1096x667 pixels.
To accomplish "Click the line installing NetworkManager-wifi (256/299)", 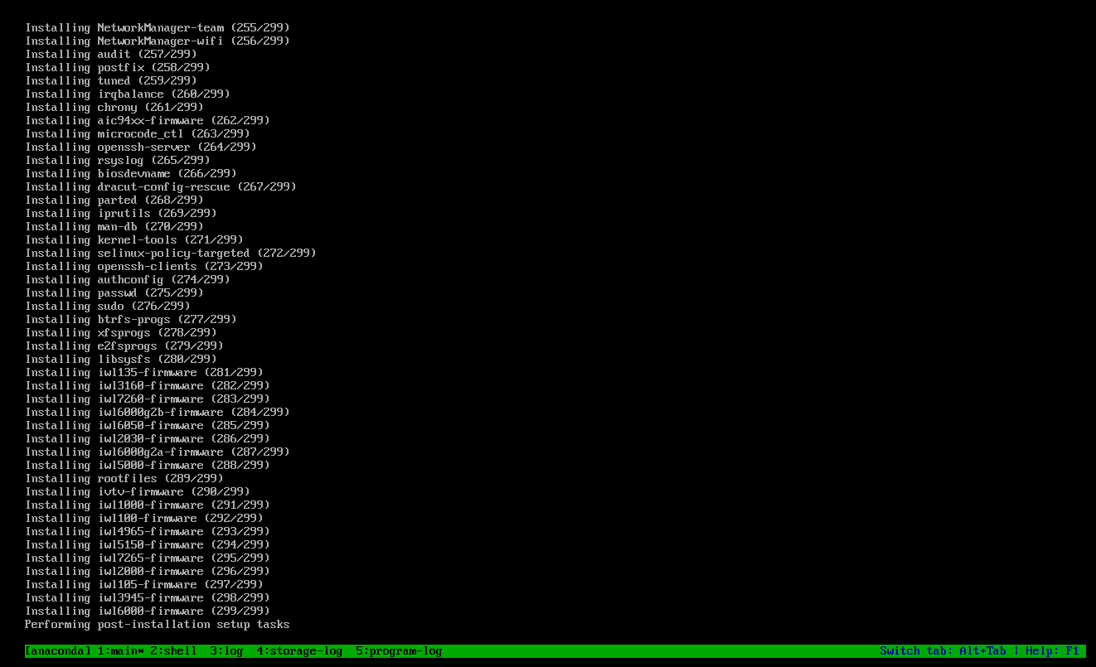I will (158, 41).
